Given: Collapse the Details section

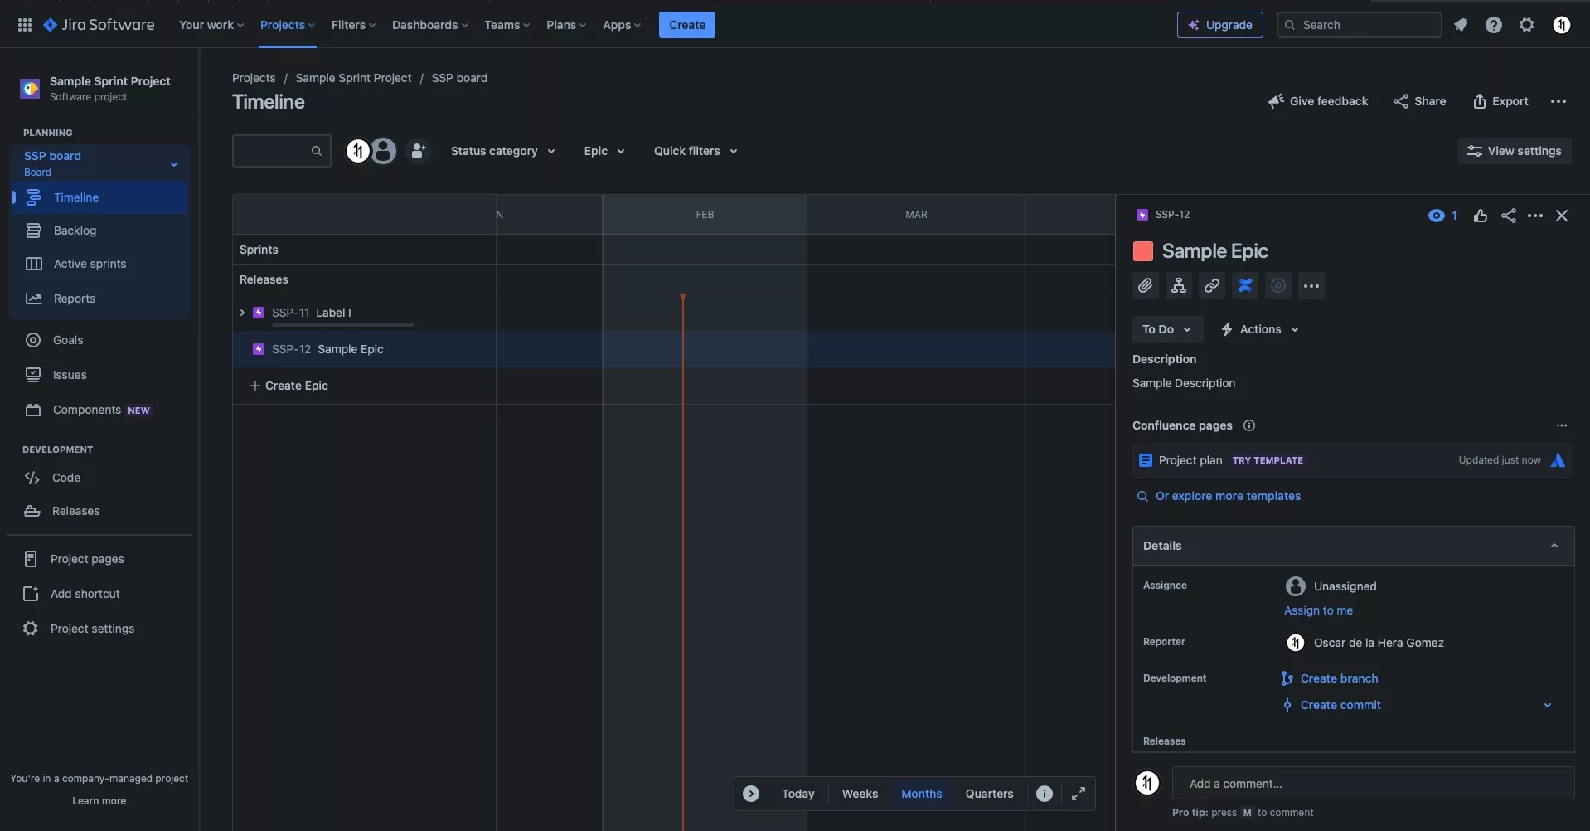Looking at the screenshot, I should 1554,546.
